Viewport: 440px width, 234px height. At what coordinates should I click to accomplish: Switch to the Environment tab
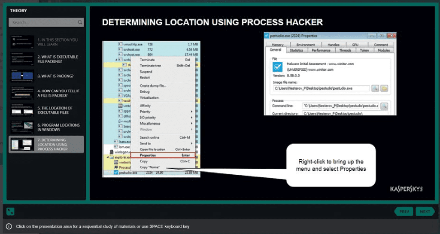(x=306, y=45)
